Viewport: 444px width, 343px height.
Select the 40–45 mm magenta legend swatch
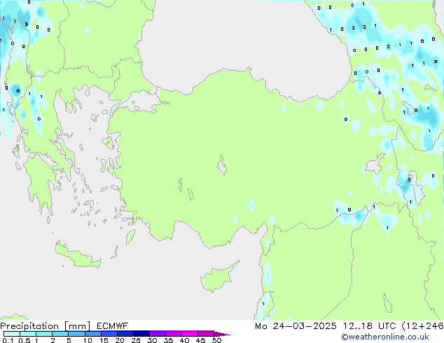tap(190, 334)
